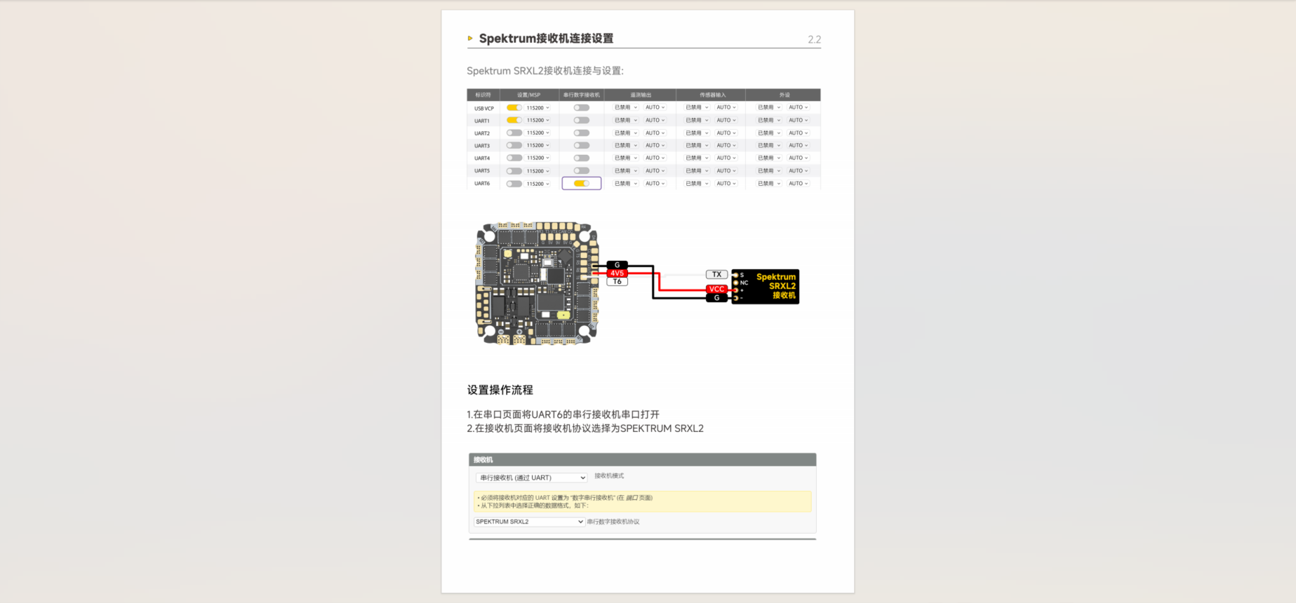The width and height of the screenshot is (1296, 603).
Task: Toggle the UART3 serial receiver switch
Action: 581,146
